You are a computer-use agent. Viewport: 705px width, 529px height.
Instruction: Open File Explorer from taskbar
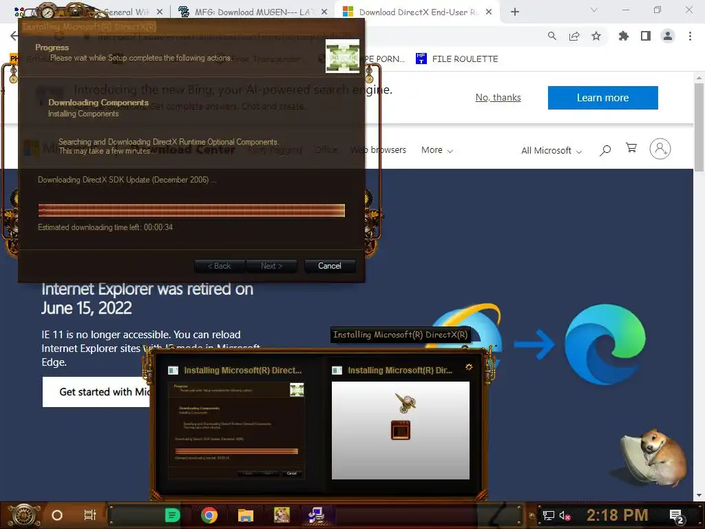(x=246, y=515)
